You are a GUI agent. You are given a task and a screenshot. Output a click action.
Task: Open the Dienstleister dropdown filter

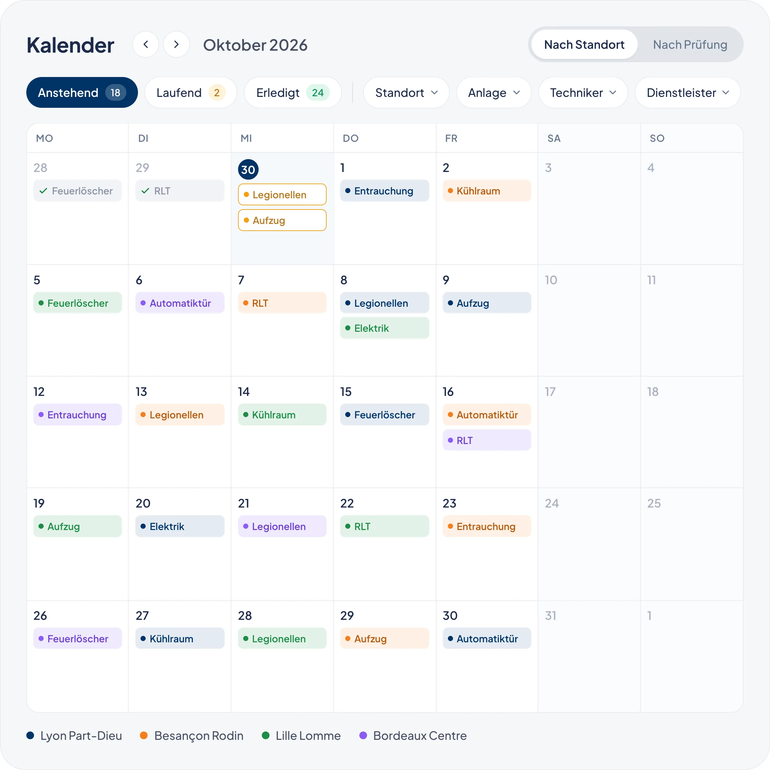(688, 92)
